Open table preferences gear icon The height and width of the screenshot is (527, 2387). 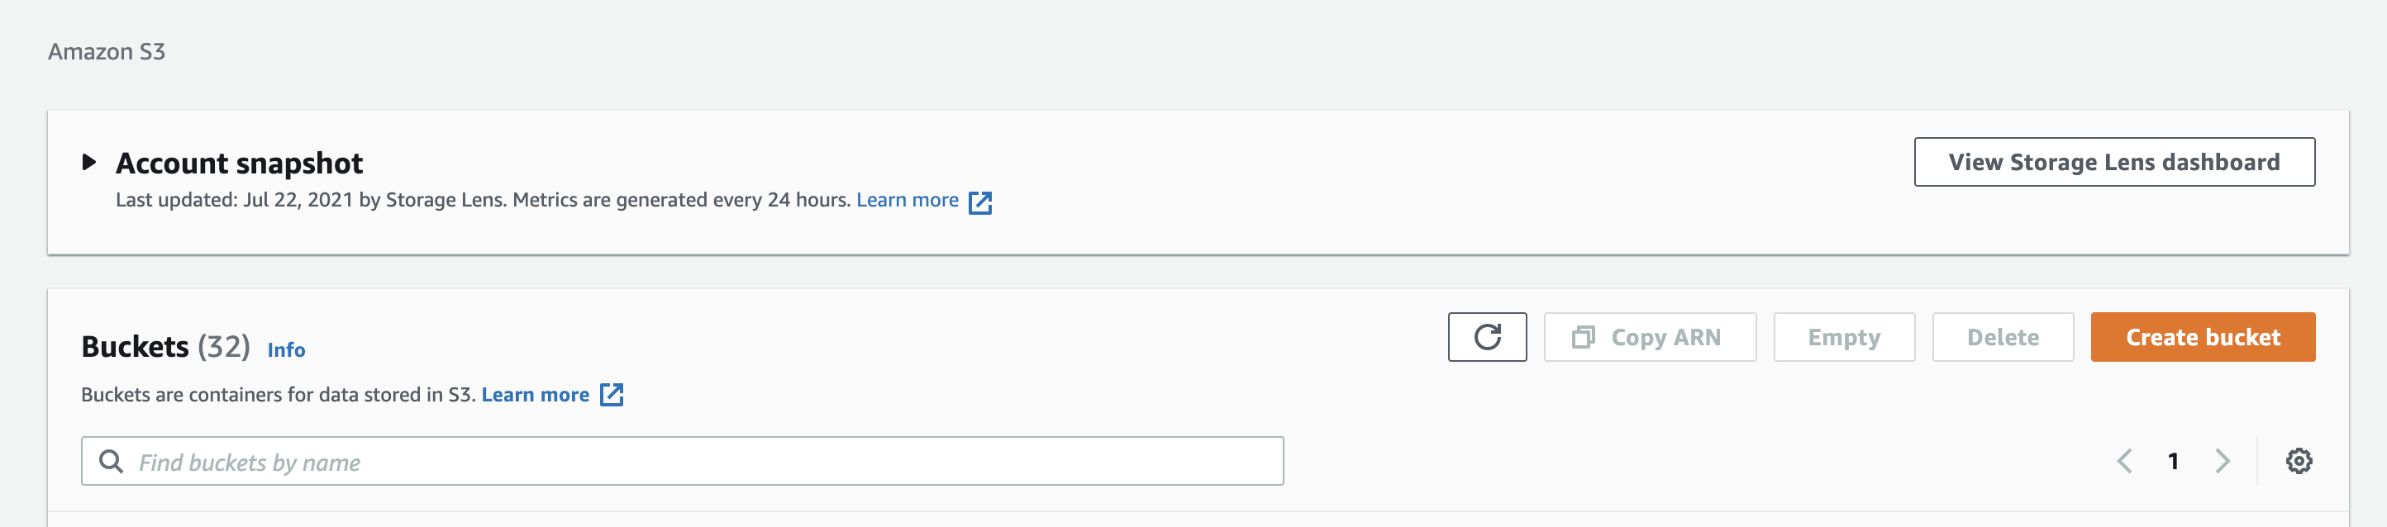(2298, 461)
